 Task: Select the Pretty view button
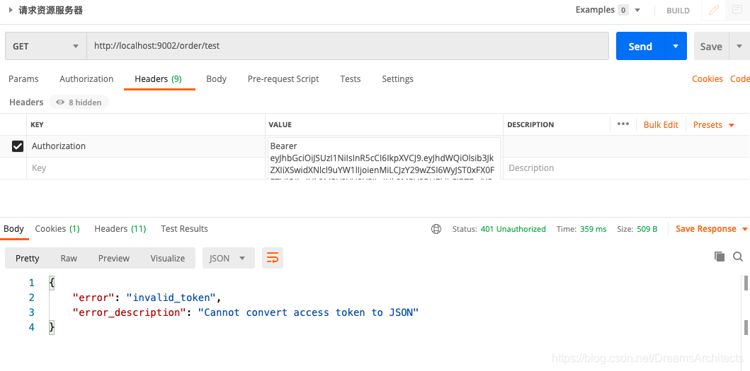tap(27, 258)
